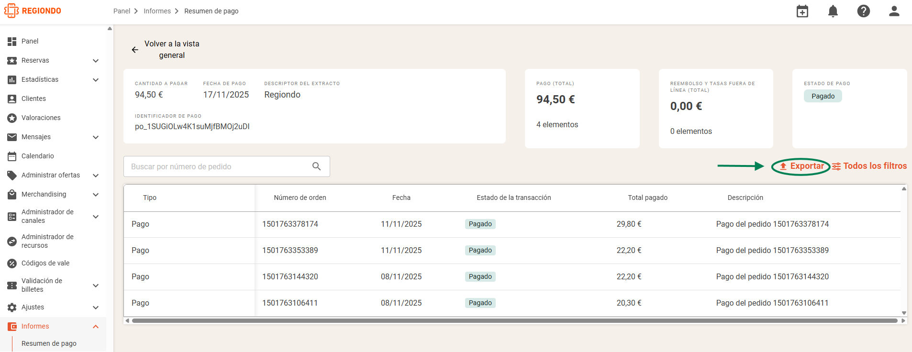Click Volver a la vista general
The height and width of the screenshot is (352, 912).
click(172, 50)
